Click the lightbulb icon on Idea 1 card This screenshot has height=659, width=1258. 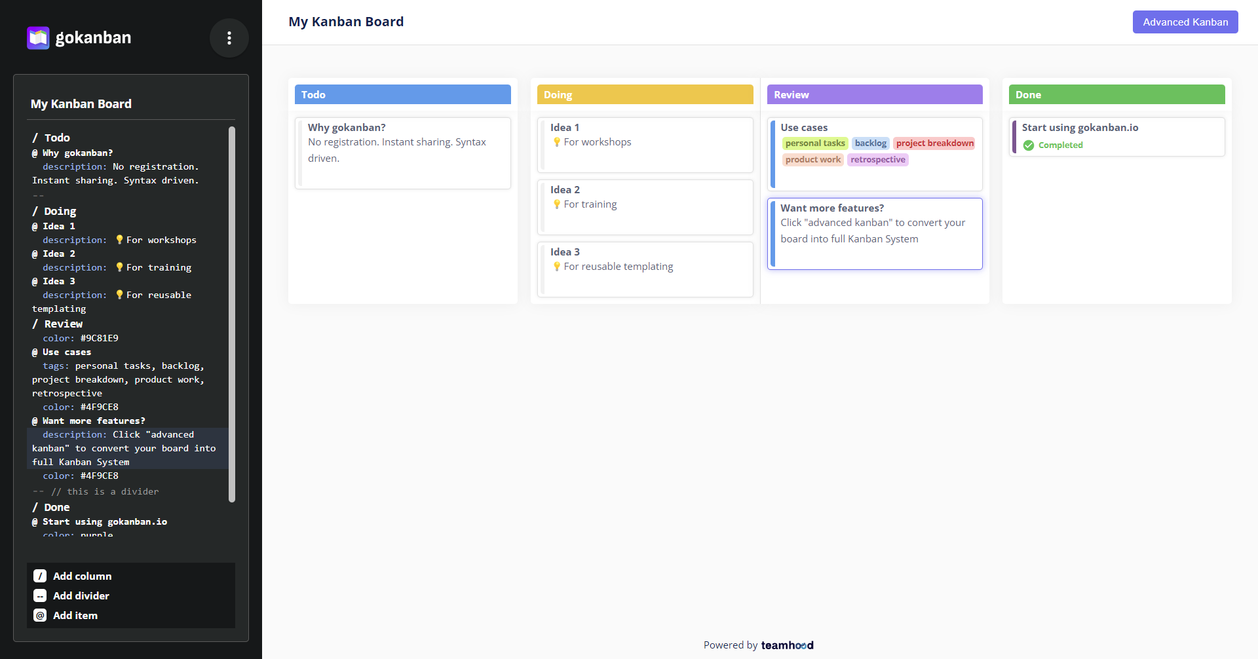[x=557, y=142]
